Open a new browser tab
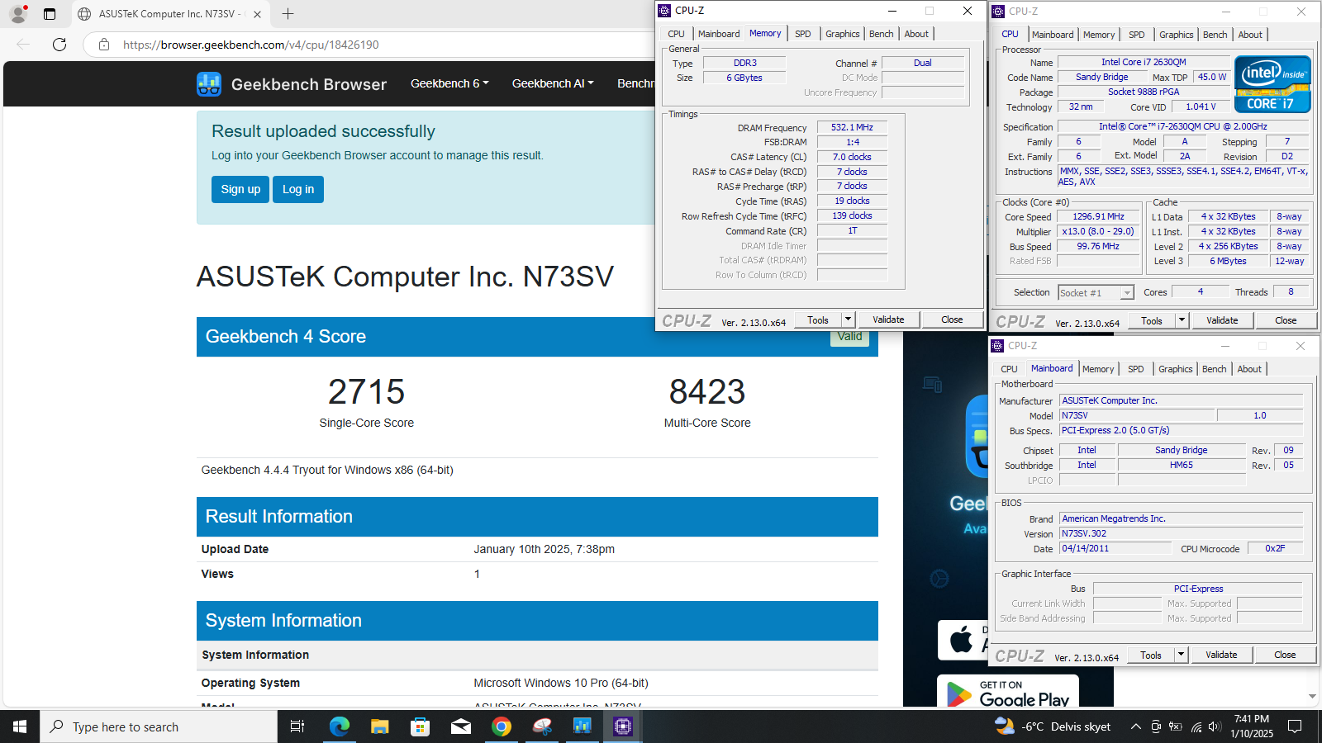 [x=288, y=14]
